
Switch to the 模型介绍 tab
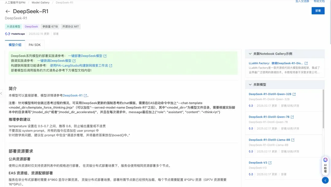tap(15, 45)
